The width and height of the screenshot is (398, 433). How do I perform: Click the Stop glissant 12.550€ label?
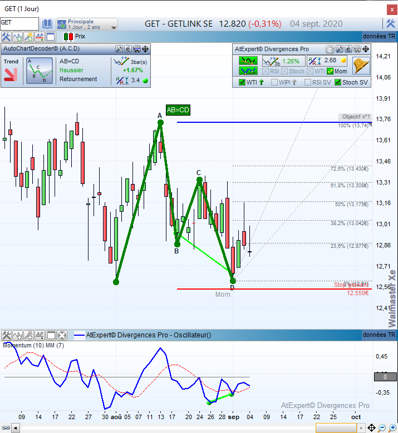[351, 289]
